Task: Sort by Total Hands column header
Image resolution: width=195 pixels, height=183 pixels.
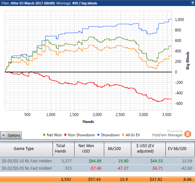Action: point(63,149)
